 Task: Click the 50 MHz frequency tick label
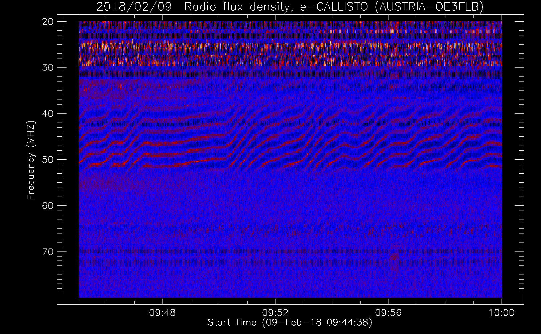coord(48,160)
